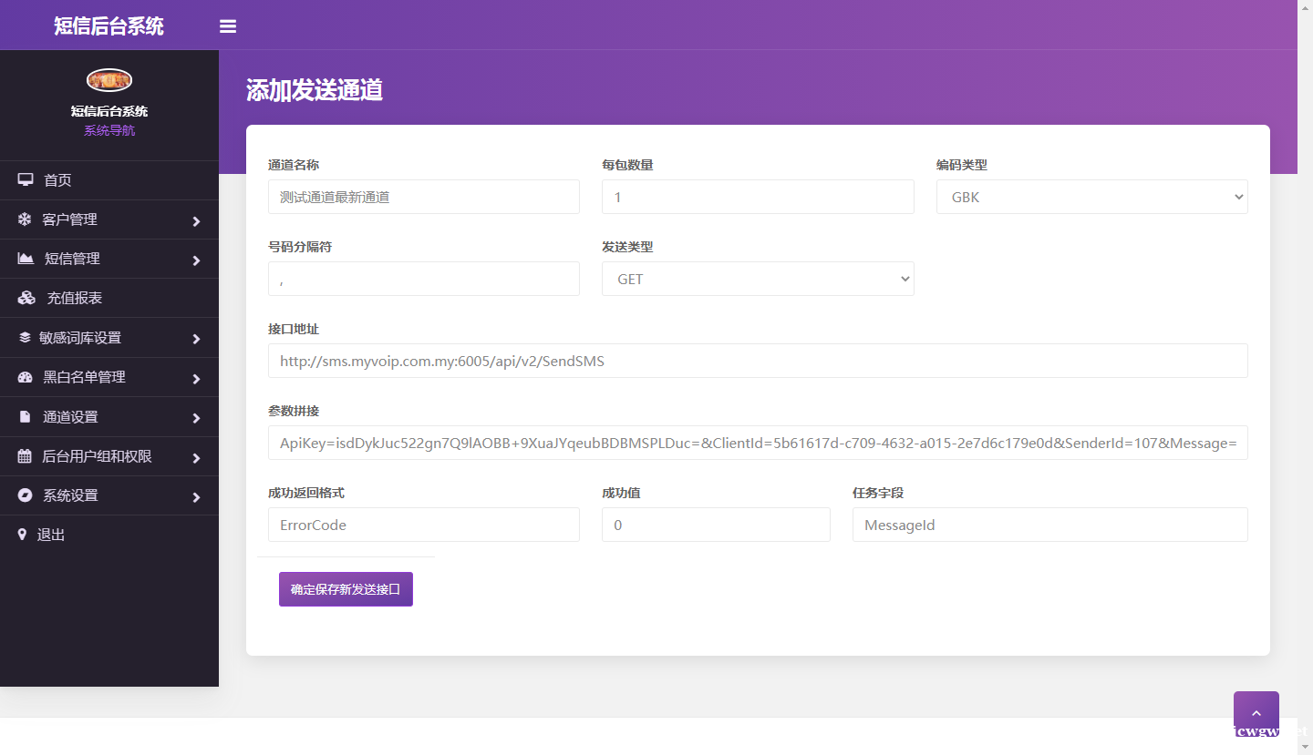Open the 编码类型 dropdown showing GBK
1313x755 pixels.
1091,197
